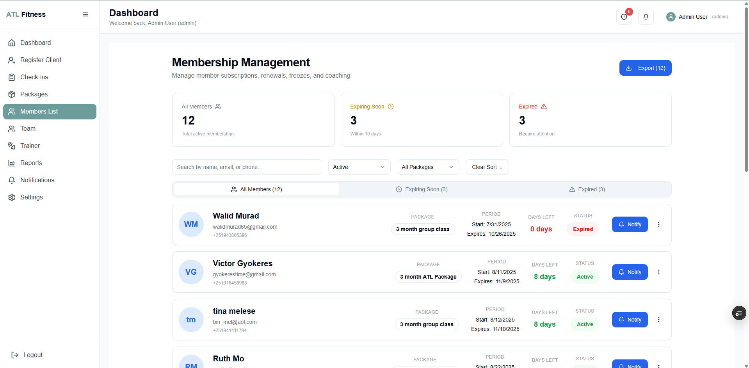Click the Admin User avatar icon

point(671,17)
